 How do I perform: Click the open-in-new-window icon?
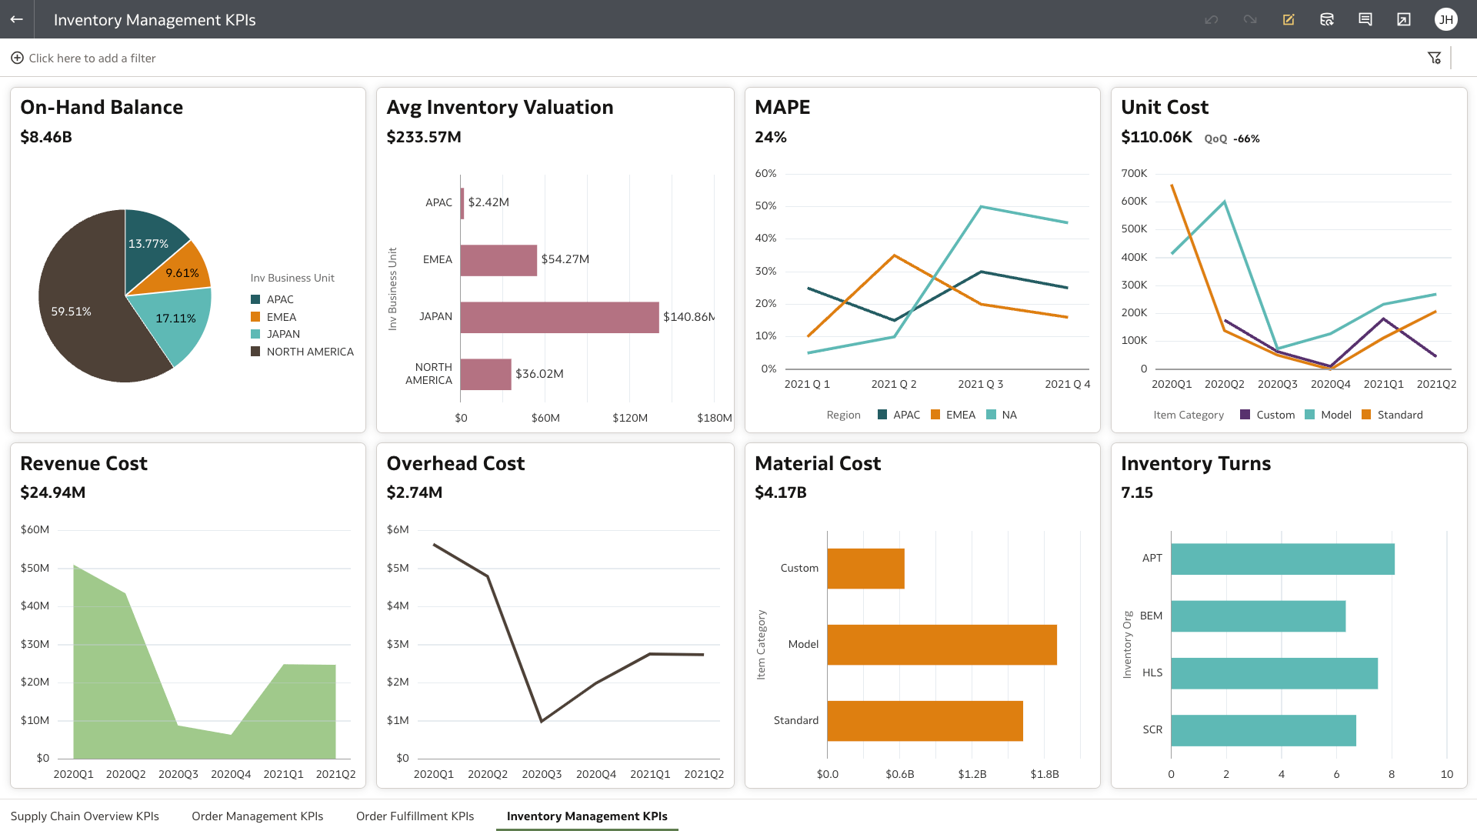[1404, 19]
